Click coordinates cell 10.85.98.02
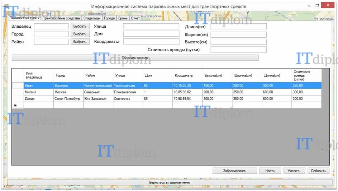Screen dimensions: 338x191 tap(187, 92)
